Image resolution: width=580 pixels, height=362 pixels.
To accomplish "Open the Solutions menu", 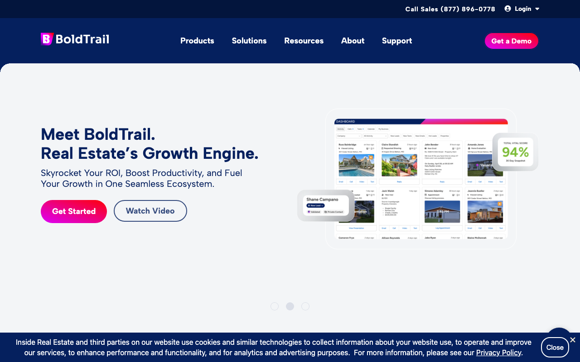I will [249, 41].
